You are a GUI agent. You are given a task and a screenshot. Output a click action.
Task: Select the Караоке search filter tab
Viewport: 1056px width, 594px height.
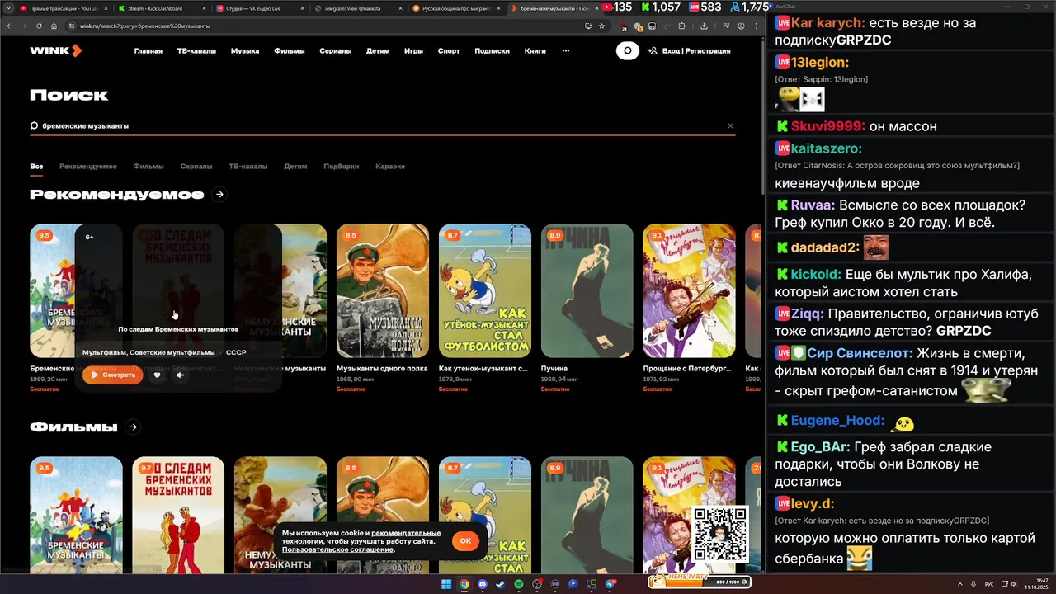390,167
